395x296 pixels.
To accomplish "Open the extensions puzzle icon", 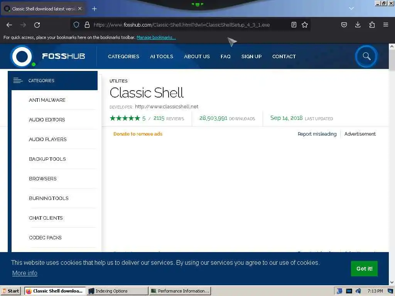I will (372, 25).
